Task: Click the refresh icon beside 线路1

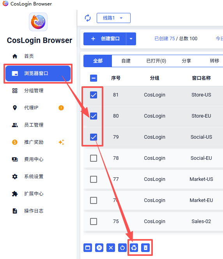Action: 88,18
